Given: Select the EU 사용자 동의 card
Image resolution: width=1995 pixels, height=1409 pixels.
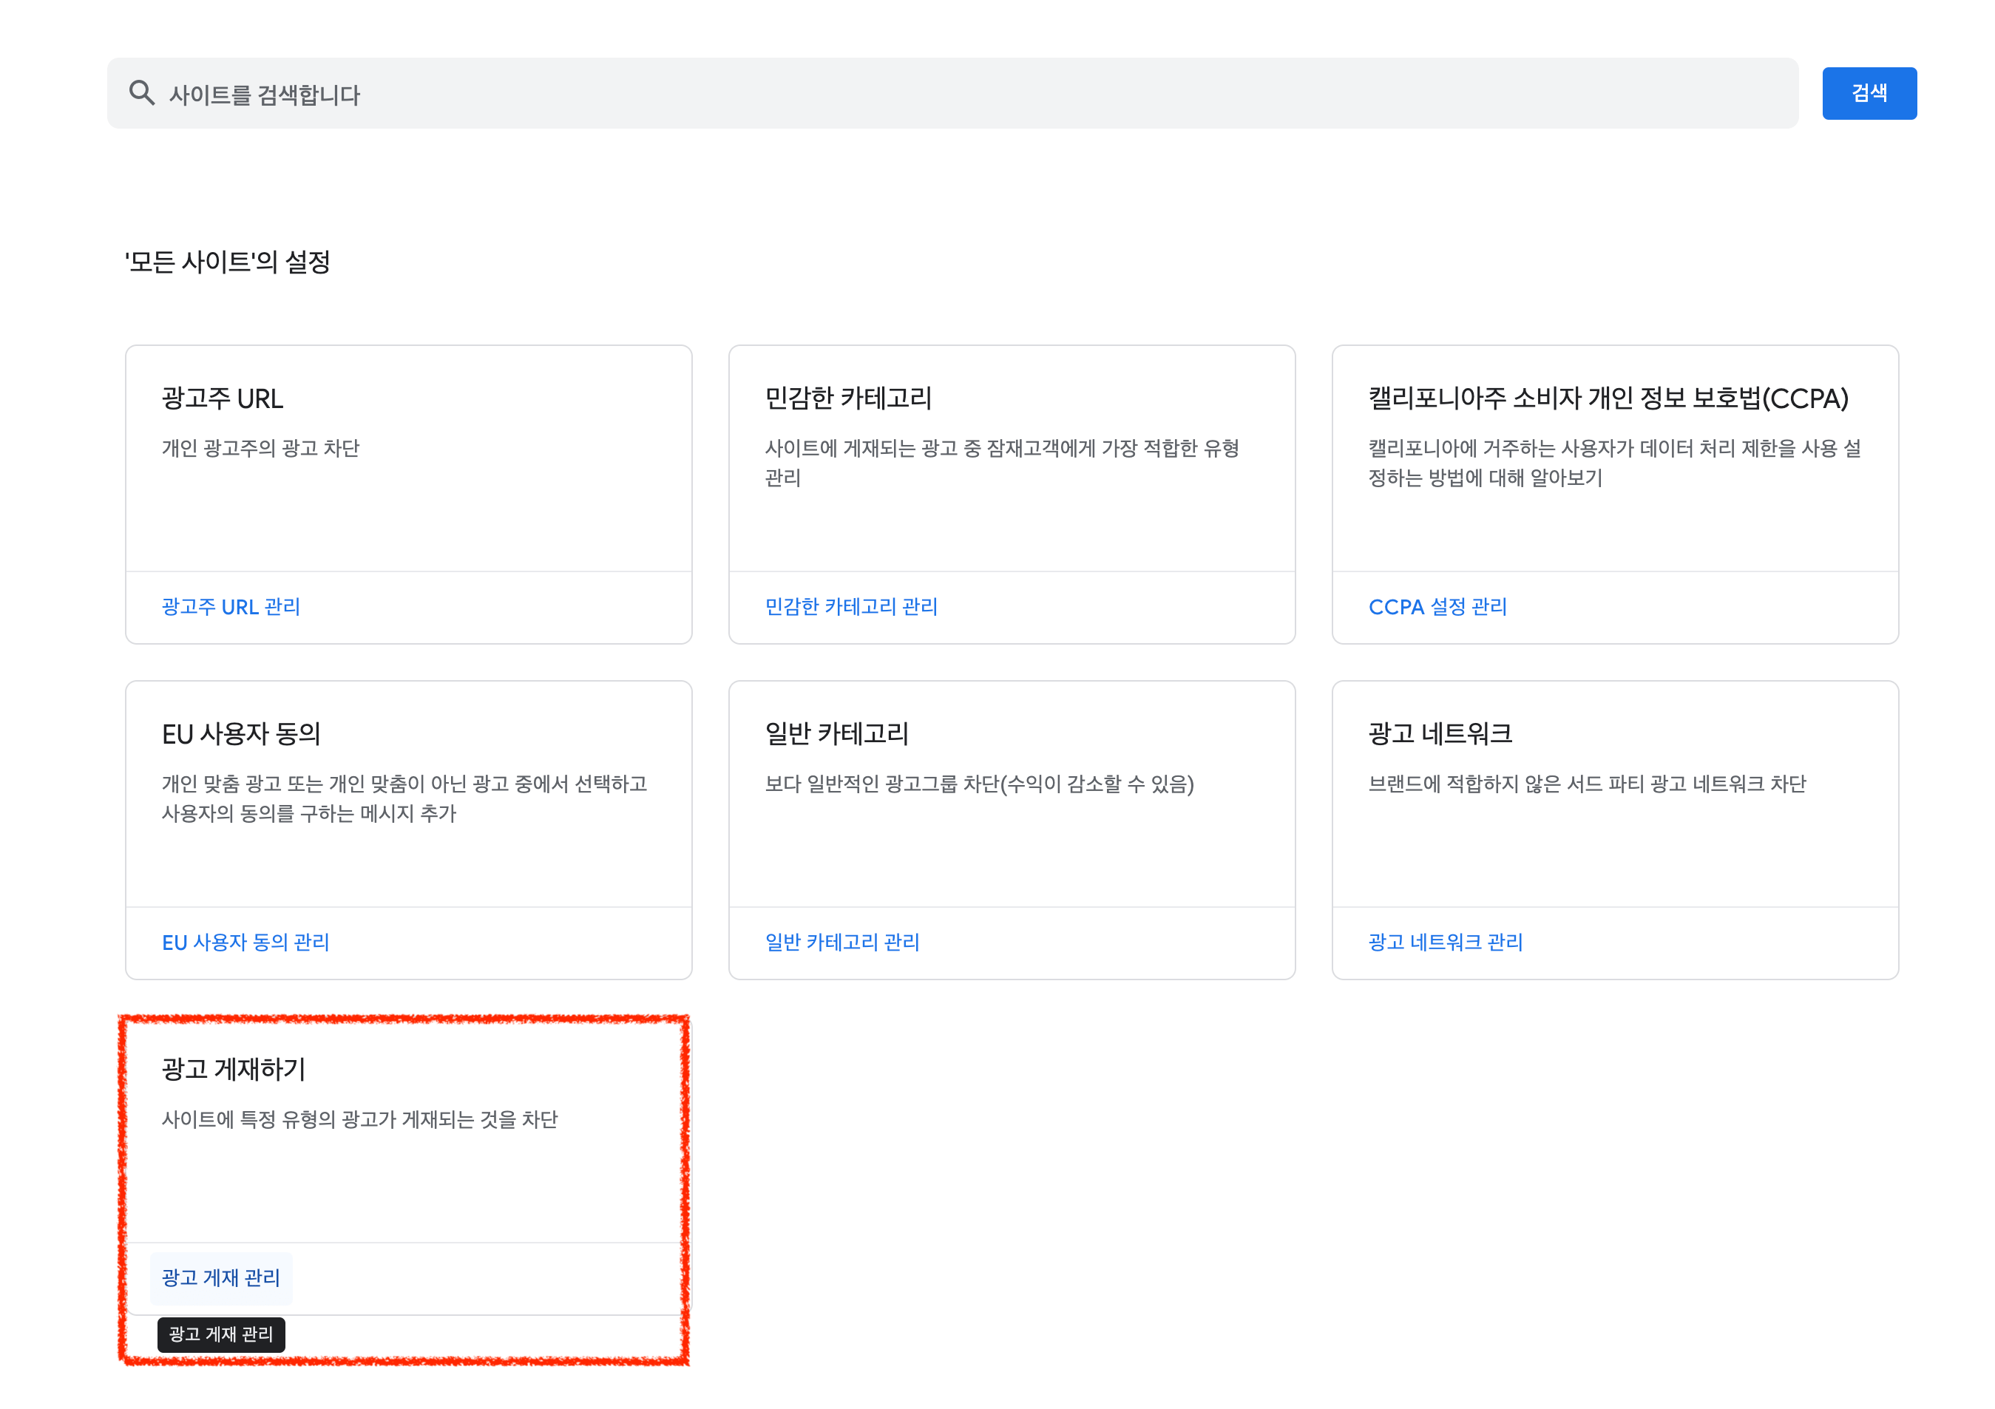Looking at the screenshot, I should pos(408,825).
